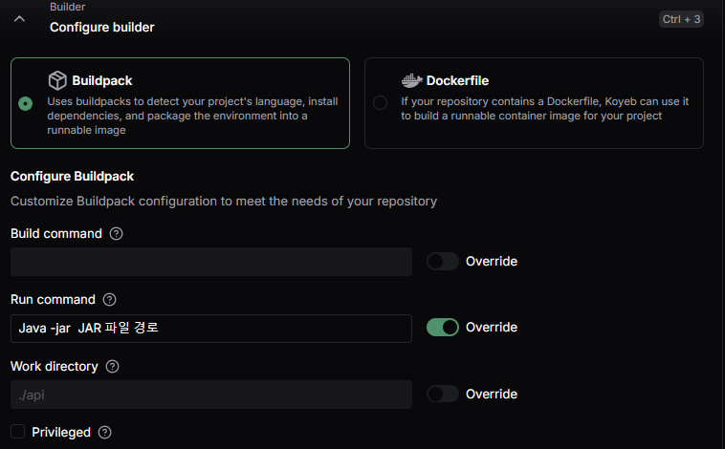Viewport: 725px width, 449px height.
Task: Enable the Build command override toggle
Action: coord(443,262)
